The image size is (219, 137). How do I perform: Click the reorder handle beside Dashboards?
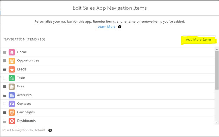5,121
